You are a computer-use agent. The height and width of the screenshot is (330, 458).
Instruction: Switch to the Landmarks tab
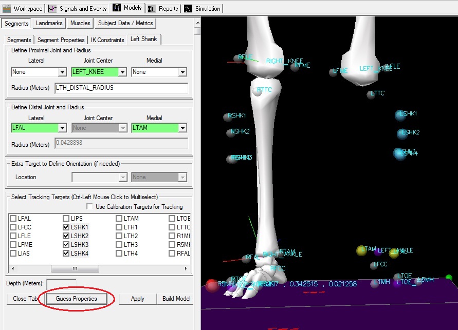coord(49,23)
